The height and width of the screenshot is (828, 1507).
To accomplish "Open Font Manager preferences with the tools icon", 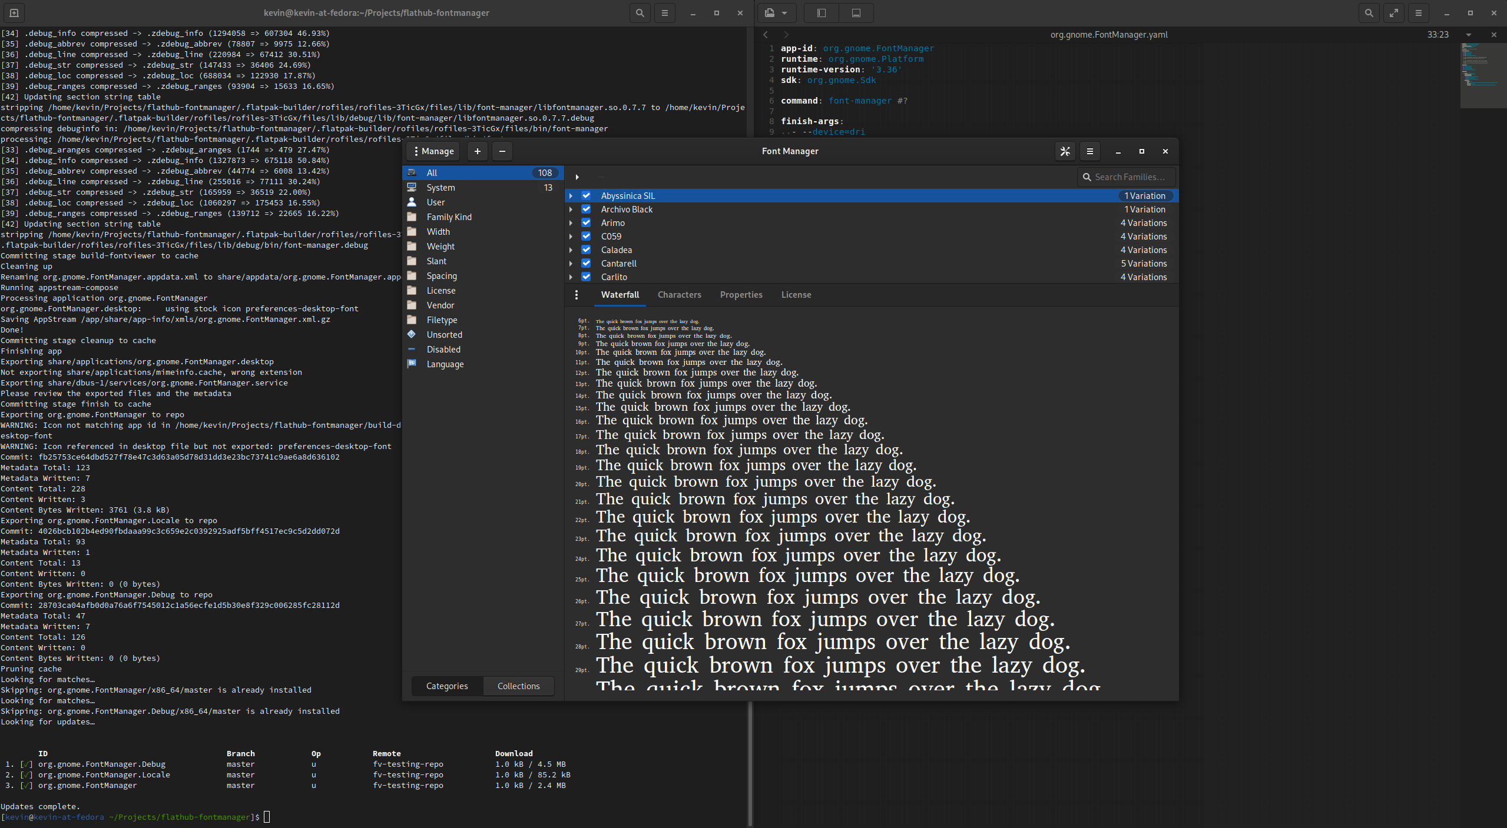I will (x=1065, y=151).
